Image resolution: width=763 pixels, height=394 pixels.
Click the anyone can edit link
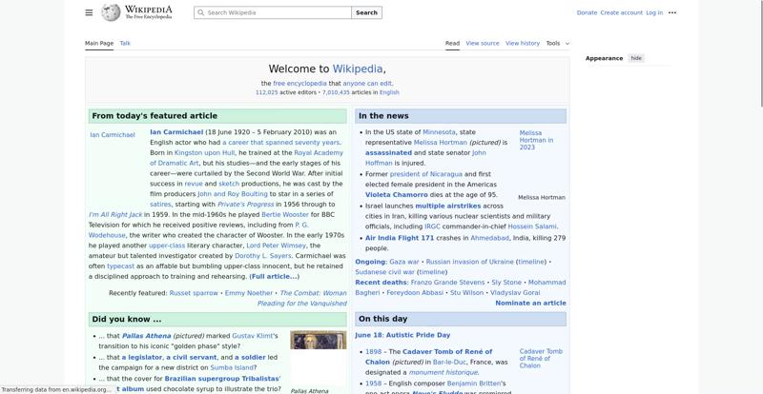coord(367,84)
